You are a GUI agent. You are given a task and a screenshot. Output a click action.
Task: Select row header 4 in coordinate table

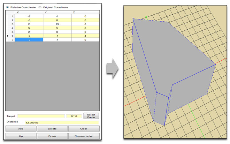pyautogui.click(x=10, y=28)
